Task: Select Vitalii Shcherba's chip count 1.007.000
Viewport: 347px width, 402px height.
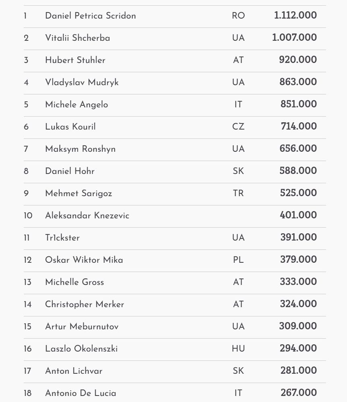Action: (294, 38)
